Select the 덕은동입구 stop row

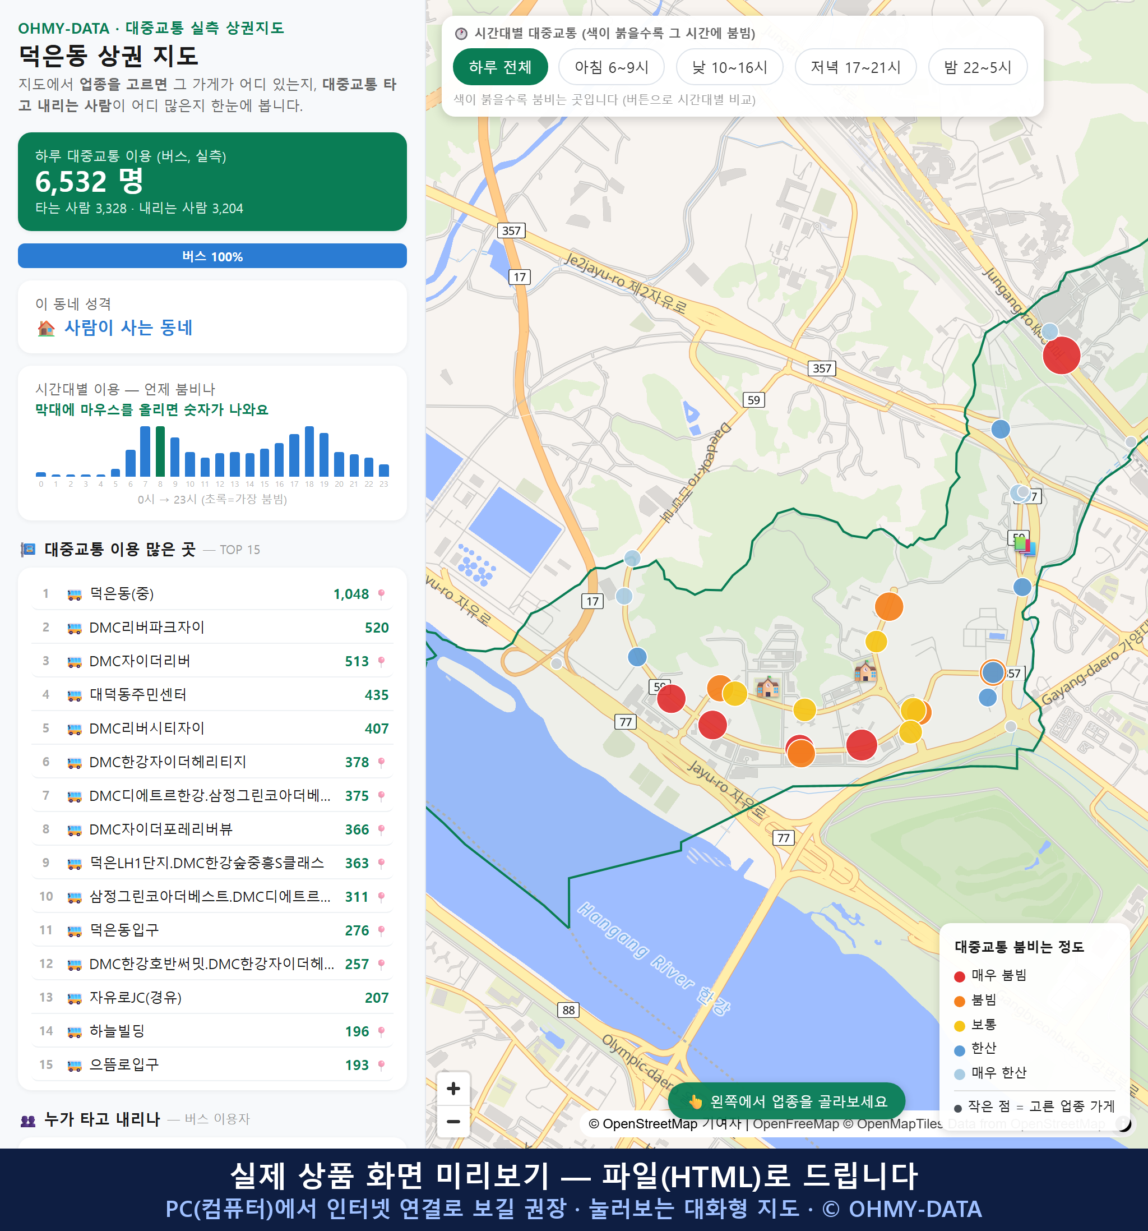point(212,930)
